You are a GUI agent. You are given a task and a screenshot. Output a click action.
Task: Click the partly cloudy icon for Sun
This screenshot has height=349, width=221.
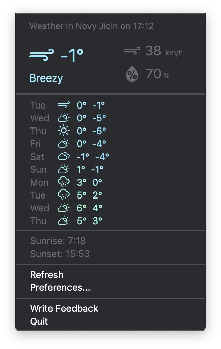[63, 169]
